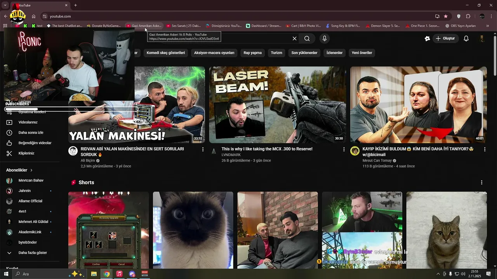The width and height of the screenshot is (497, 279).
Task: Open Daha sonra izle in sidebar
Action: tap(30, 133)
